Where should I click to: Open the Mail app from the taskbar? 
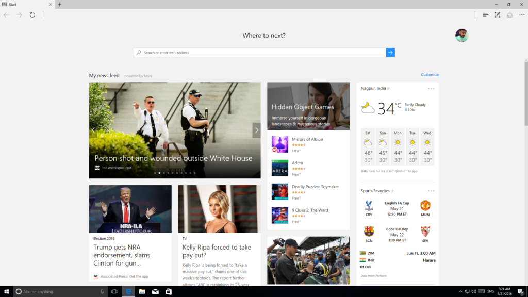coord(155,292)
